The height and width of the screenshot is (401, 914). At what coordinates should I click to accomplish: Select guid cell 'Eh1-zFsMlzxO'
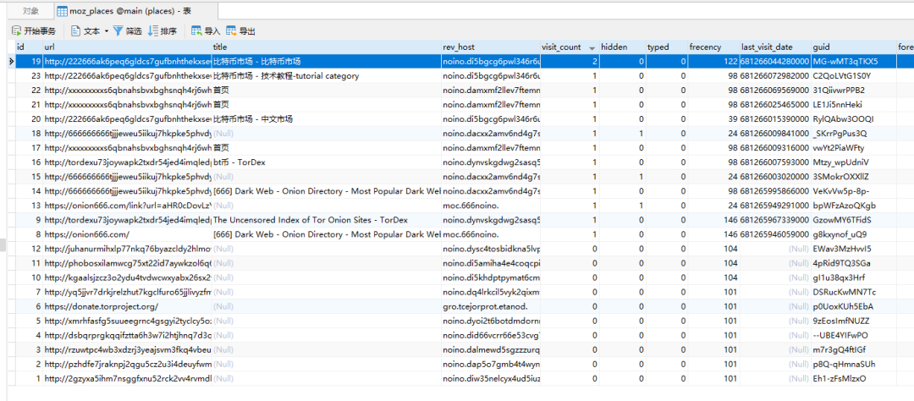click(x=853, y=378)
